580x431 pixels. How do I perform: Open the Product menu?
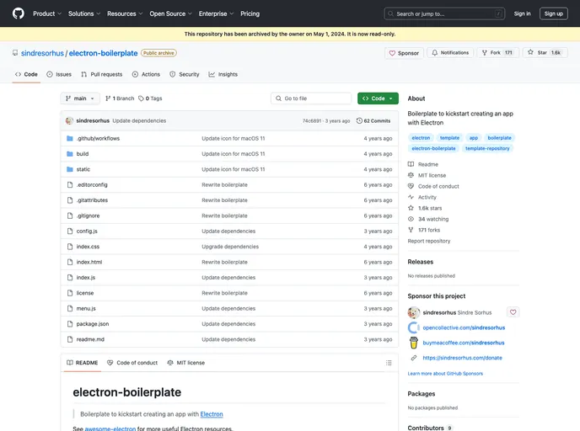[47, 13]
